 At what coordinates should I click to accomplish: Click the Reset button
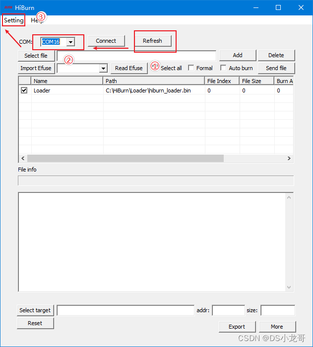click(35, 323)
